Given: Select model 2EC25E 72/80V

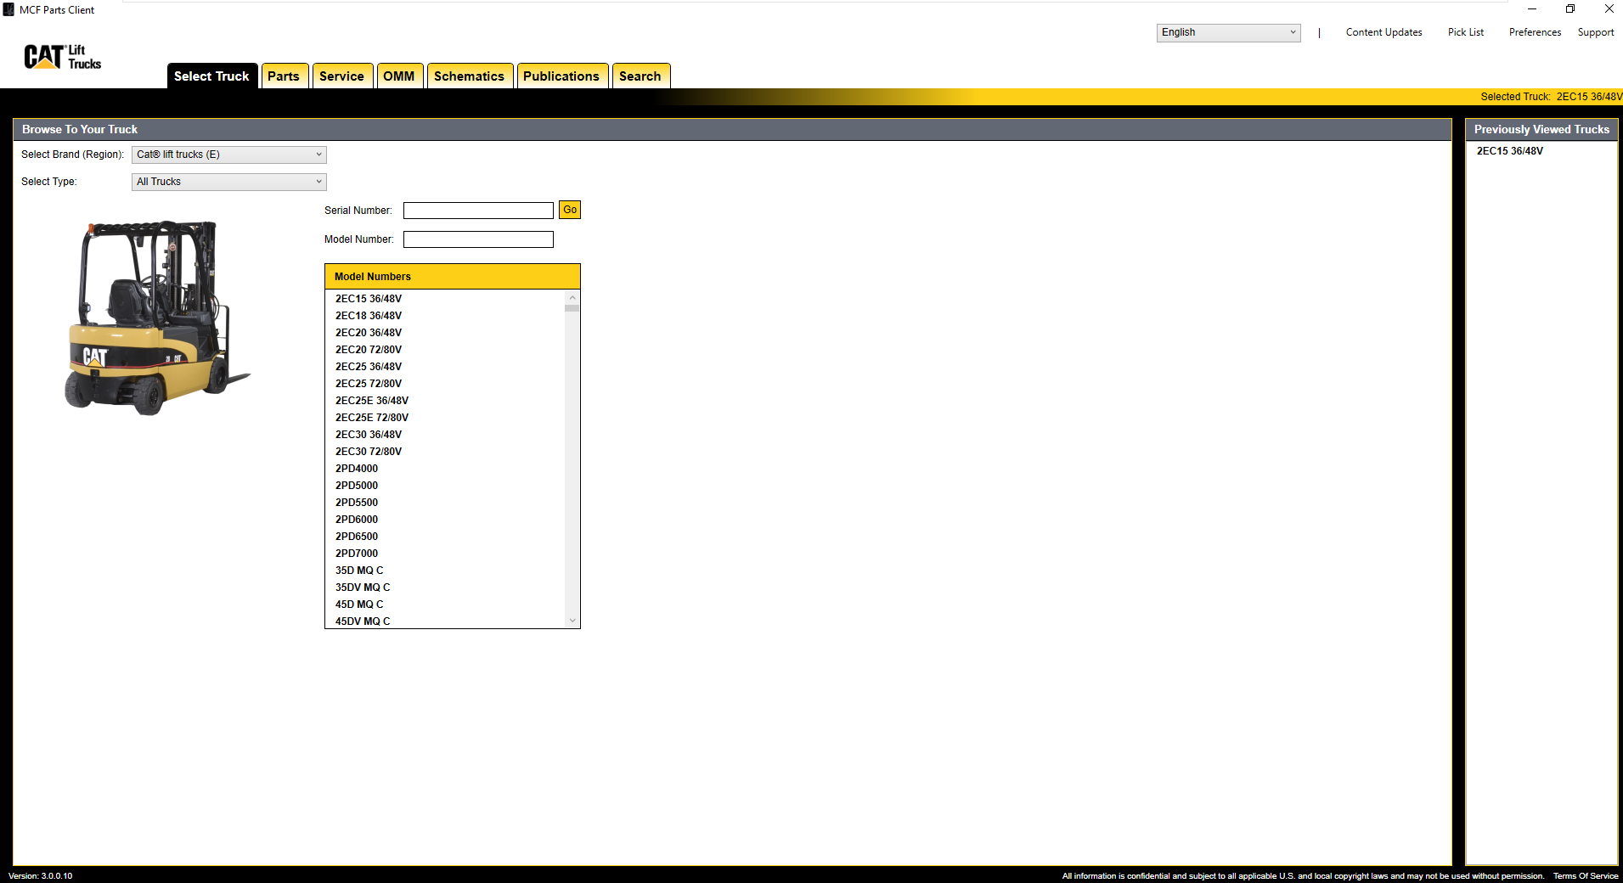Looking at the screenshot, I should [372, 418].
